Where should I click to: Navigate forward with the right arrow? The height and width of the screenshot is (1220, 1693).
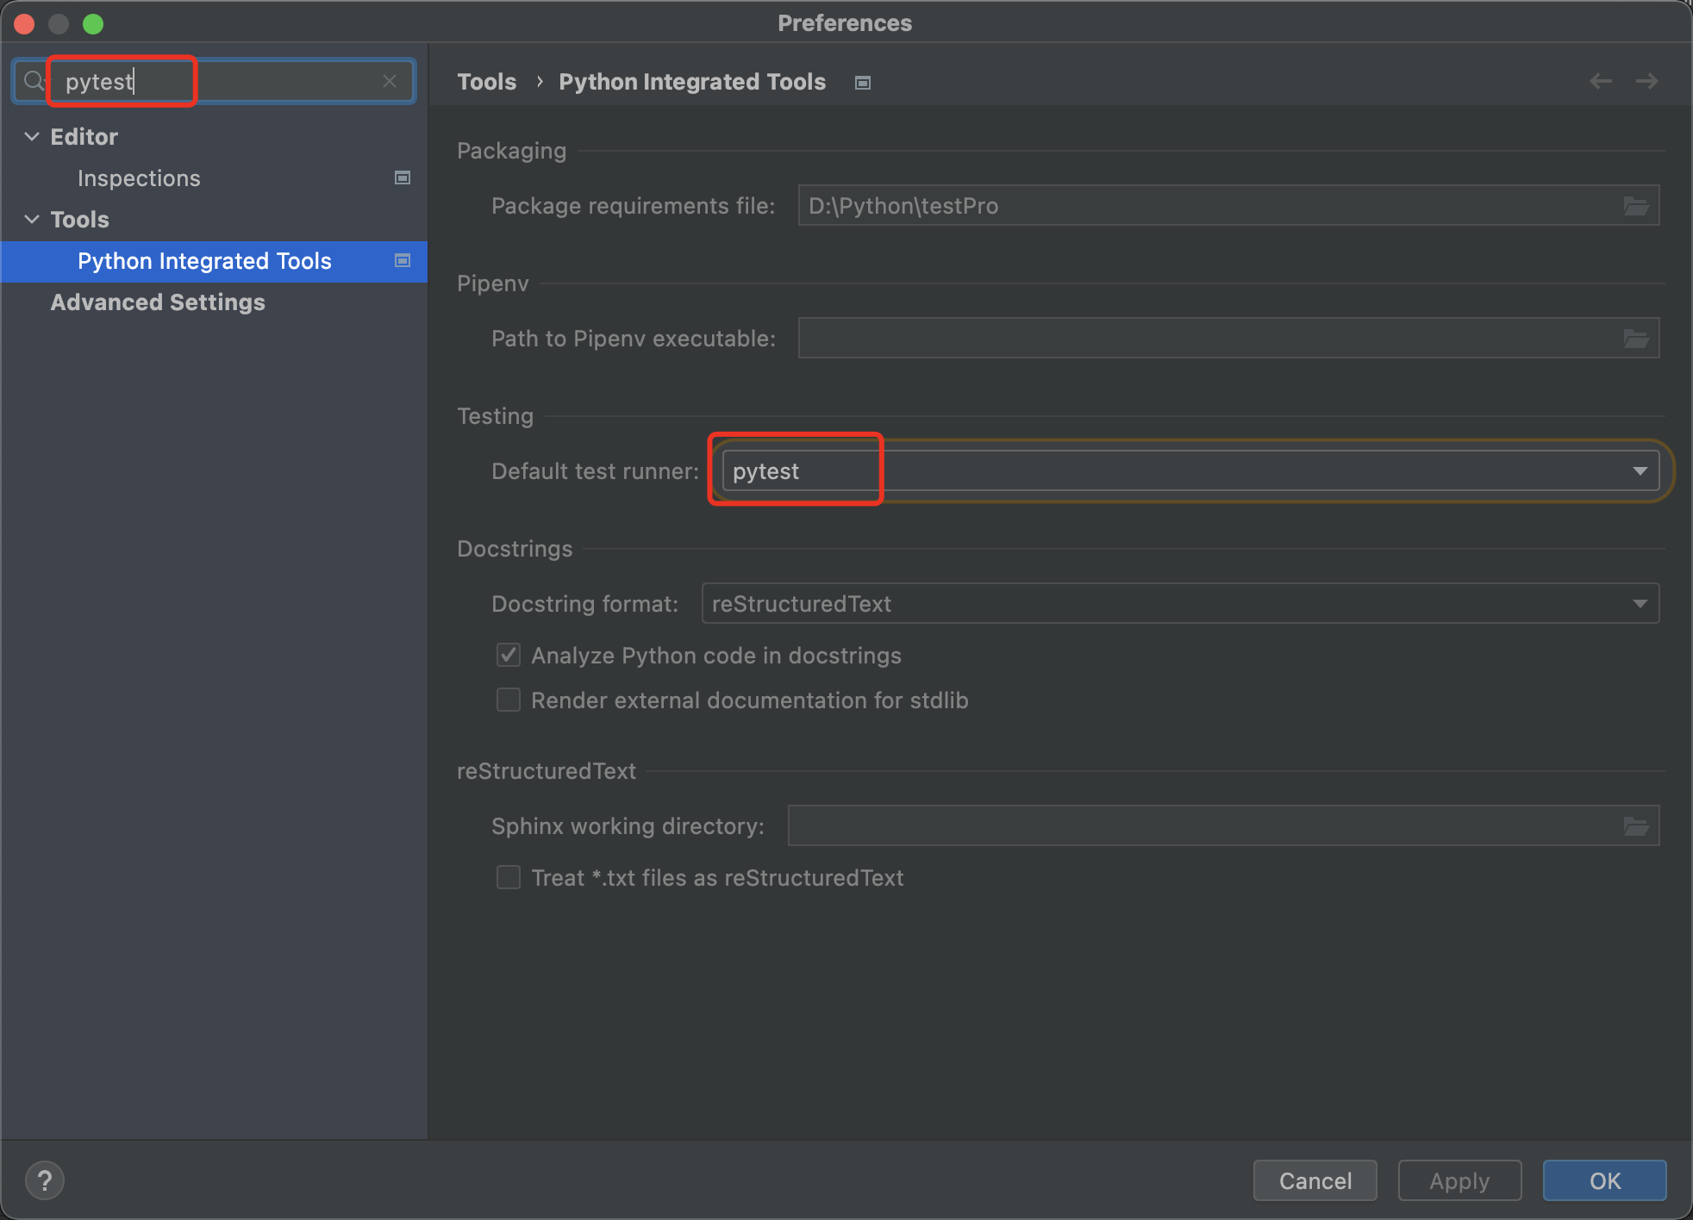coord(1646,81)
